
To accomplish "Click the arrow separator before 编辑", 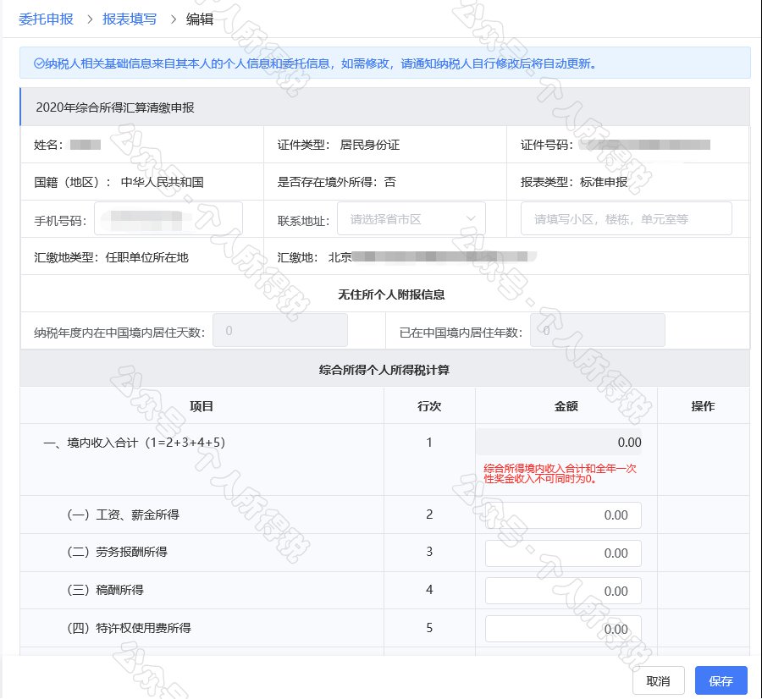I will pyautogui.click(x=172, y=19).
